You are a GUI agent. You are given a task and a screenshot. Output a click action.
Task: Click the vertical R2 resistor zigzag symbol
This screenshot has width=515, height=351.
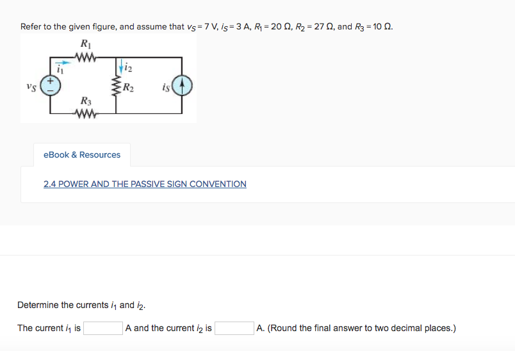click(x=117, y=86)
